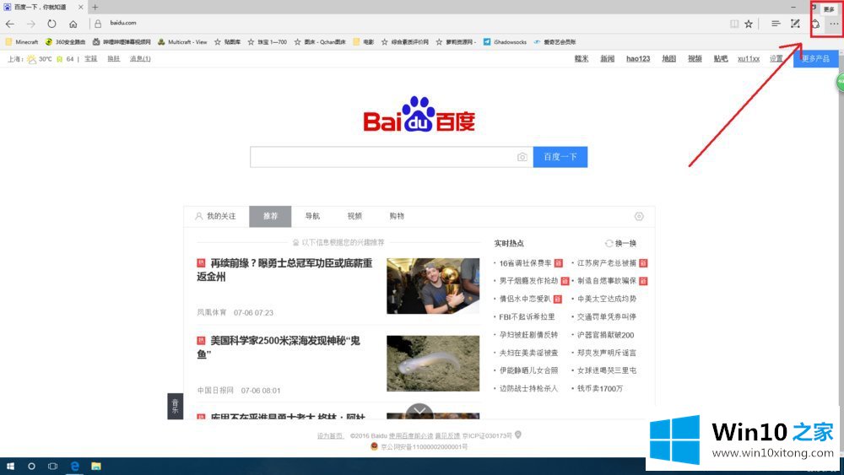The height and width of the screenshot is (475, 844).
Task: Select the 推荐 tab
Action: [270, 216]
